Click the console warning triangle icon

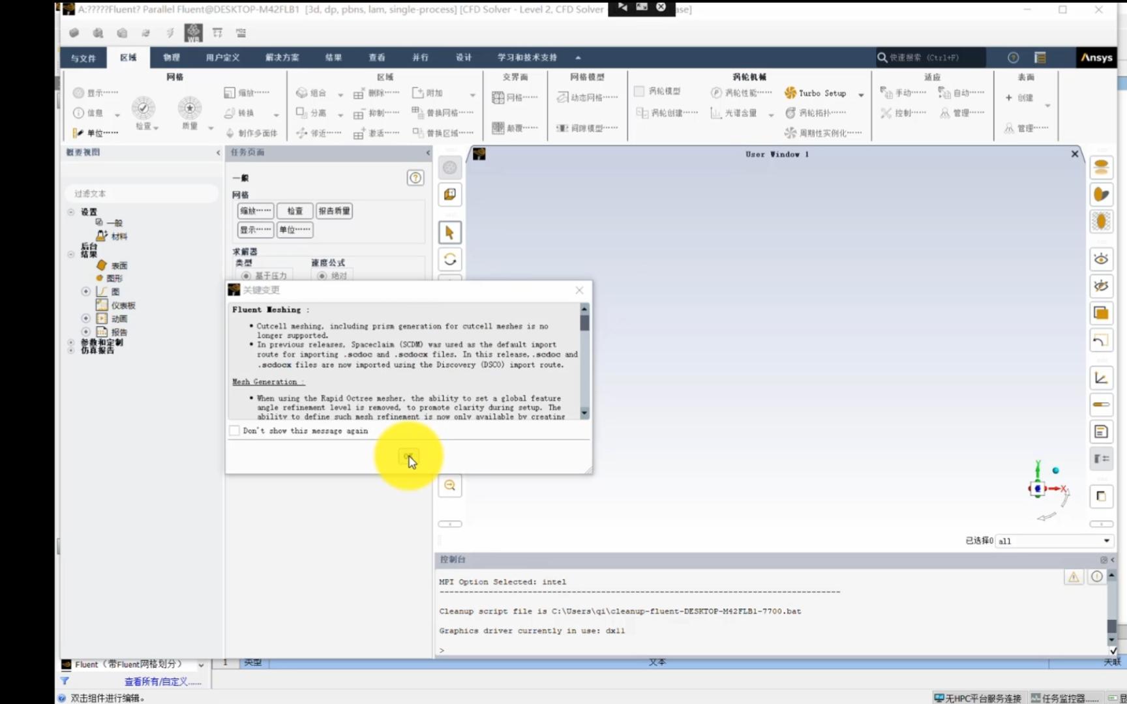click(x=1073, y=577)
